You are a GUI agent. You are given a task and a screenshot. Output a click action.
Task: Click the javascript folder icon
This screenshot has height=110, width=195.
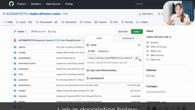tap(15, 80)
